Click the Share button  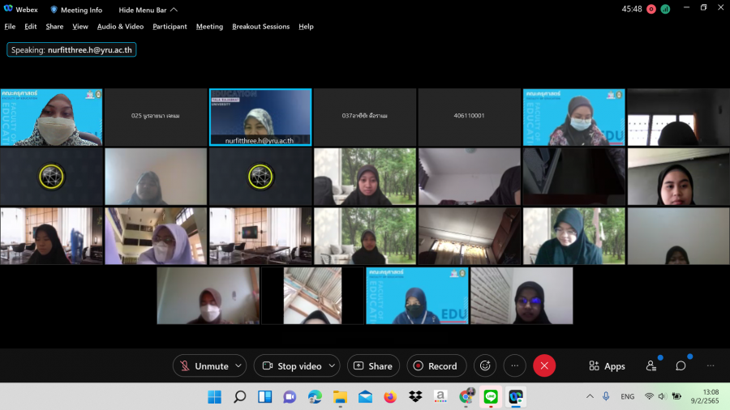373,366
